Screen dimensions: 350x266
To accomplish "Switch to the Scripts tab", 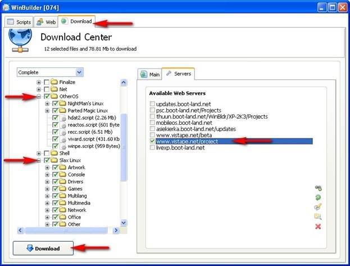I will click(x=19, y=22).
